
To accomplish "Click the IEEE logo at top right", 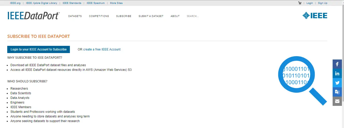I will (x=315, y=15).
